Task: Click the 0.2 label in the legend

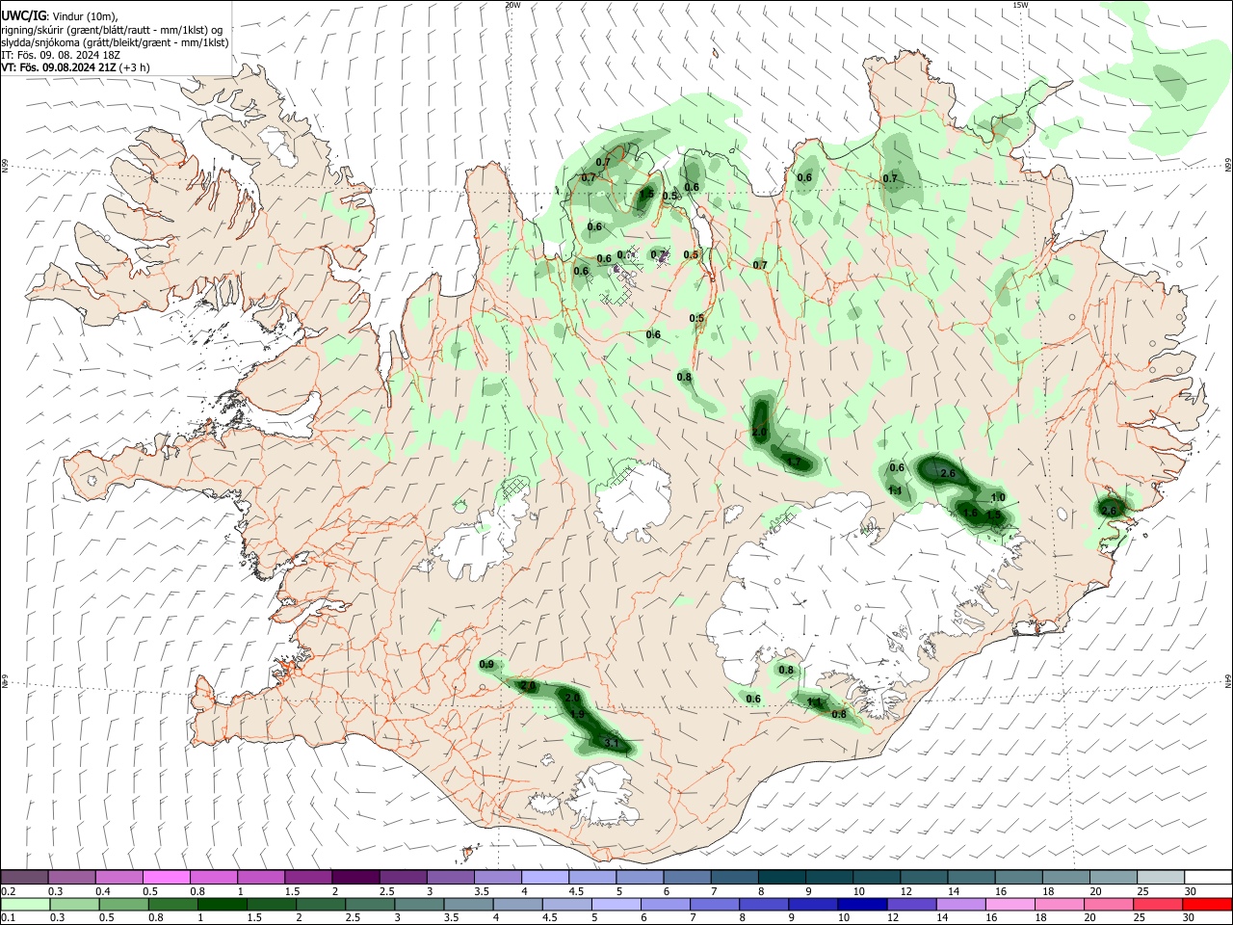Action: coord(8,891)
